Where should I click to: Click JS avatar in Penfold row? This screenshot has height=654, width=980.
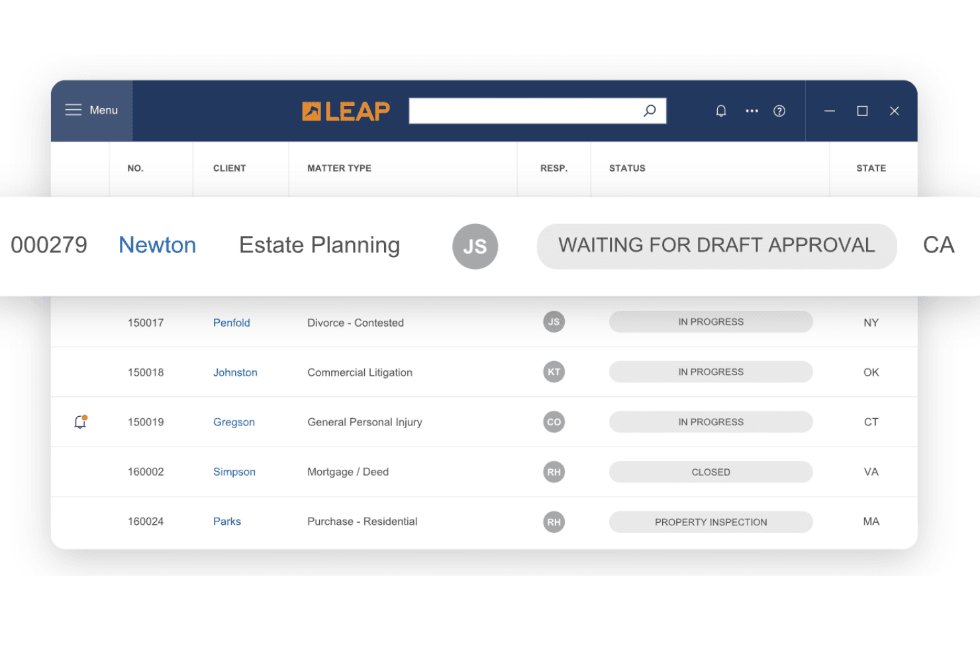554,322
